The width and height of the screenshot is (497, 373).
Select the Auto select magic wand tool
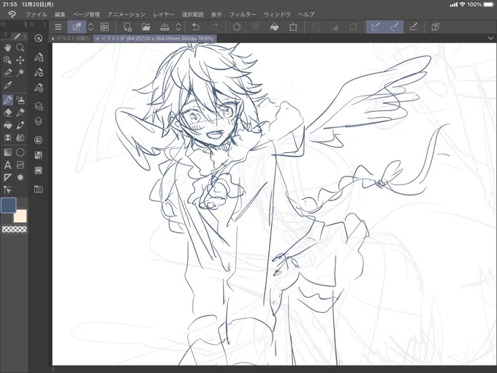click(20, 72)
